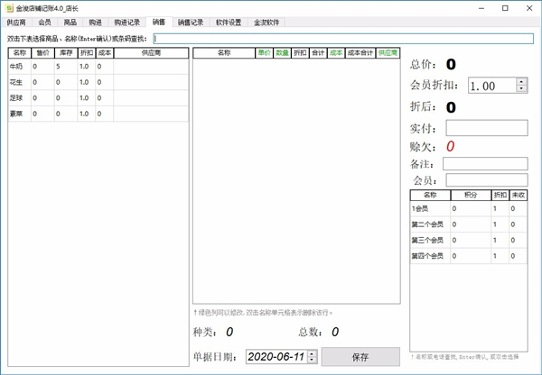Screen dimensions: 542x375
Task: Increase the 会员折扣 value with up arrow
Action: (x=521, y=81)
